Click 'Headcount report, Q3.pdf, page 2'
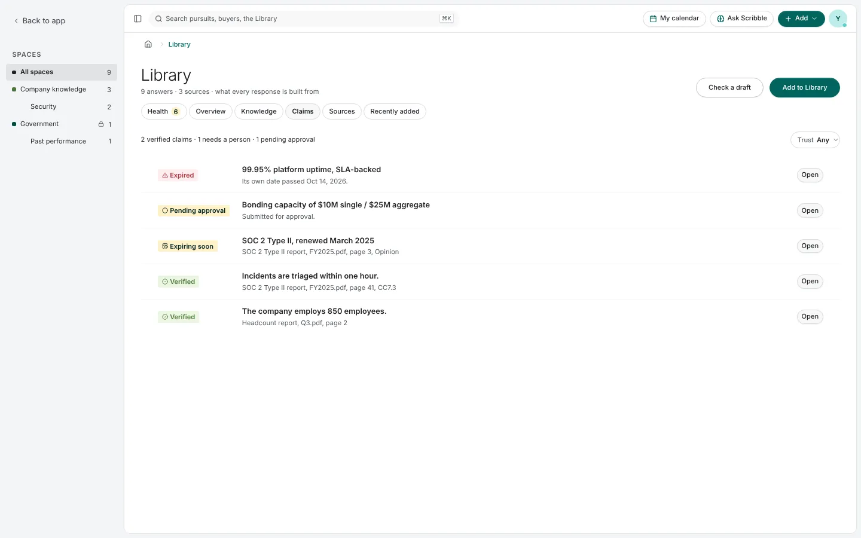Image resolution: width=861 pixels, height=538 pixels. click(x=295, y=323)
